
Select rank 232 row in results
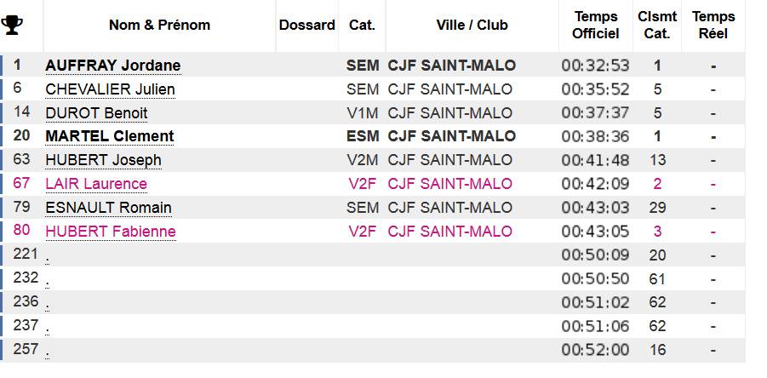[x=373, y=278]
